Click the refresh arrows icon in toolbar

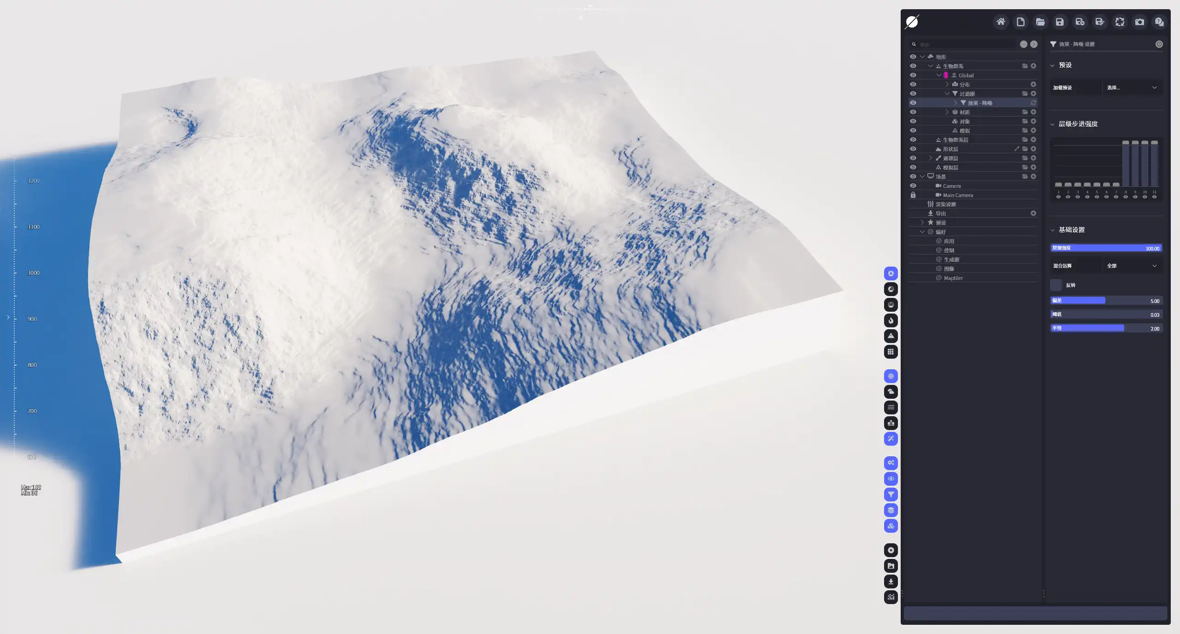1120,22
